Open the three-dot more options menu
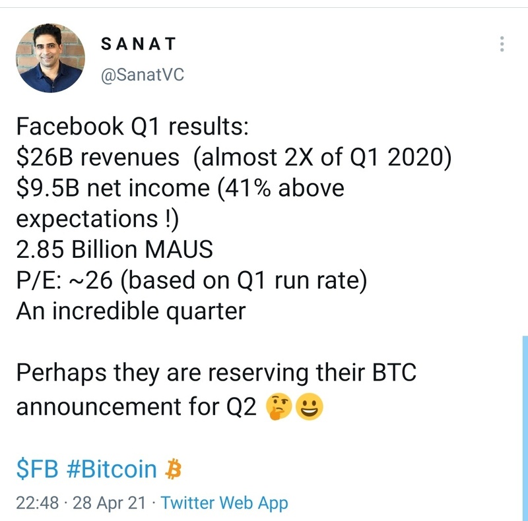The height and width of the screenshot is (521, 528). [x=502, y=44]
